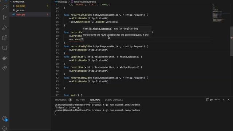This screenshot has width=233, height=131.
Task: Open the Search view in activity bar
Action: 5,7
